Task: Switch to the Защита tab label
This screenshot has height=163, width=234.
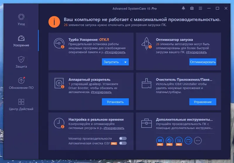Action: (21, 66)
